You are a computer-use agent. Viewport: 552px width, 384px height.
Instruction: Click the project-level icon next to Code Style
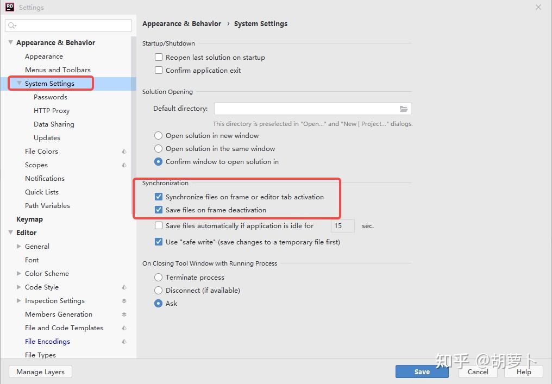click(x=124, y=287)
